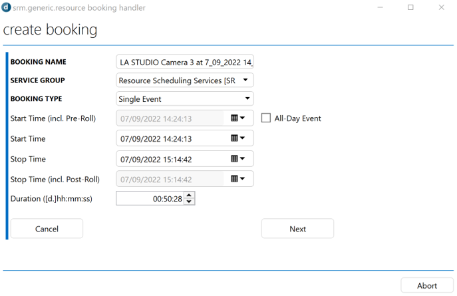Screen dimensions: 457x296
Task: Minimize the booking handler window
Action: (380, 7)
